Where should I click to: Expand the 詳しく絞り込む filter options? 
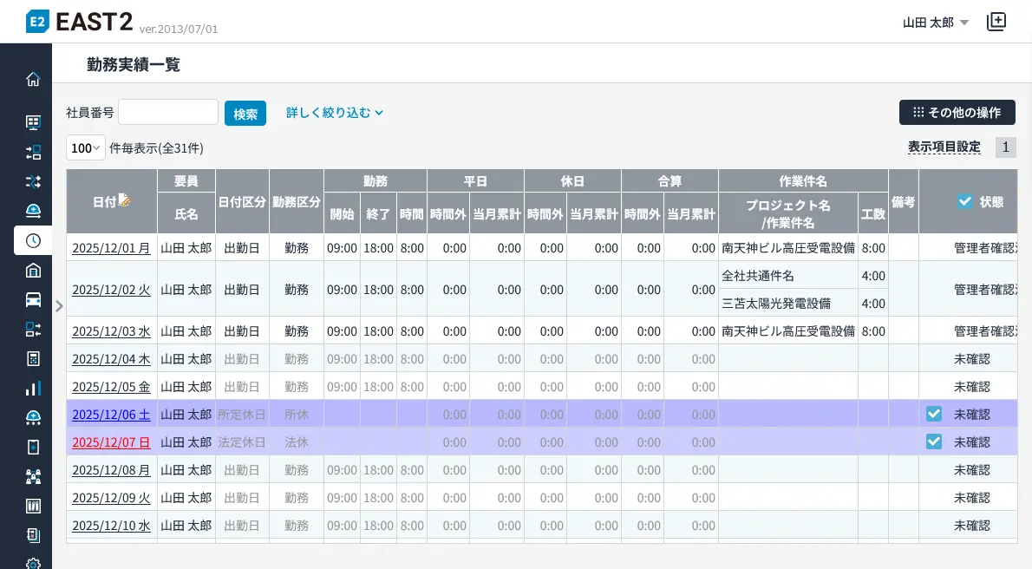click(335, 113)
